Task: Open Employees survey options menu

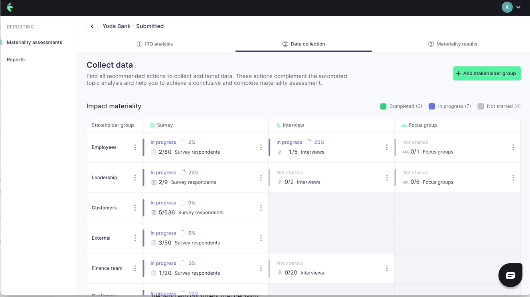Action: [x=261, y=147]
